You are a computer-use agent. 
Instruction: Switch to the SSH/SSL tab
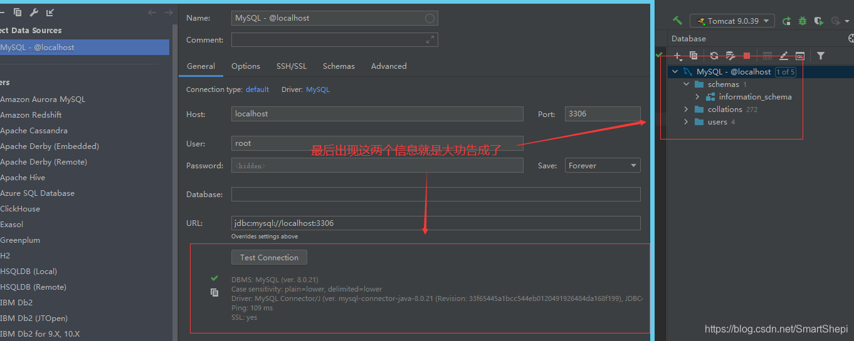coord(292,66)
